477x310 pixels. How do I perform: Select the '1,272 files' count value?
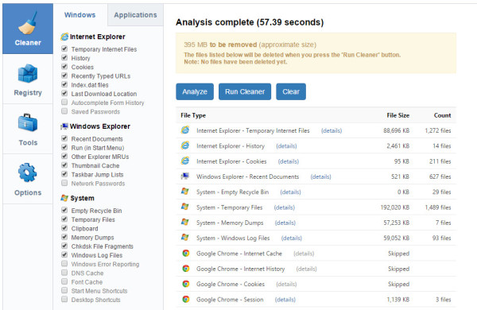click(438, 130)
